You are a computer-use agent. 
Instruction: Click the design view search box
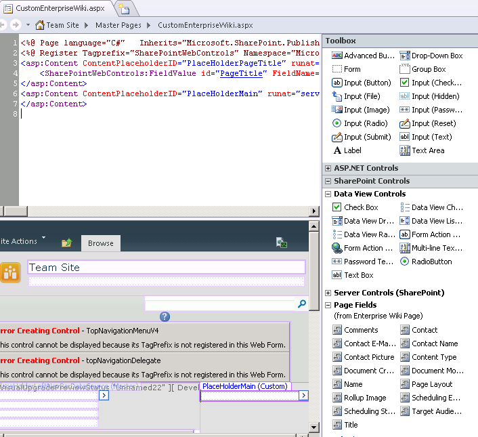click(220, 304)
